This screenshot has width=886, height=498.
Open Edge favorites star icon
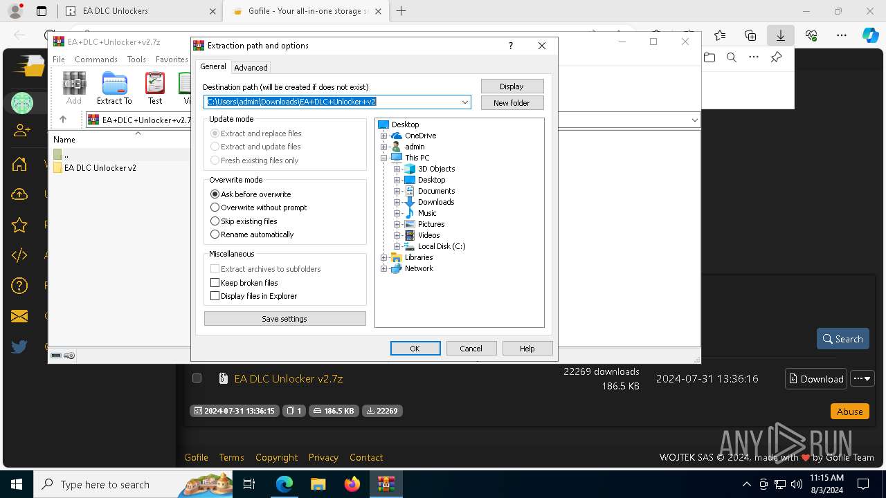(720, 35)
